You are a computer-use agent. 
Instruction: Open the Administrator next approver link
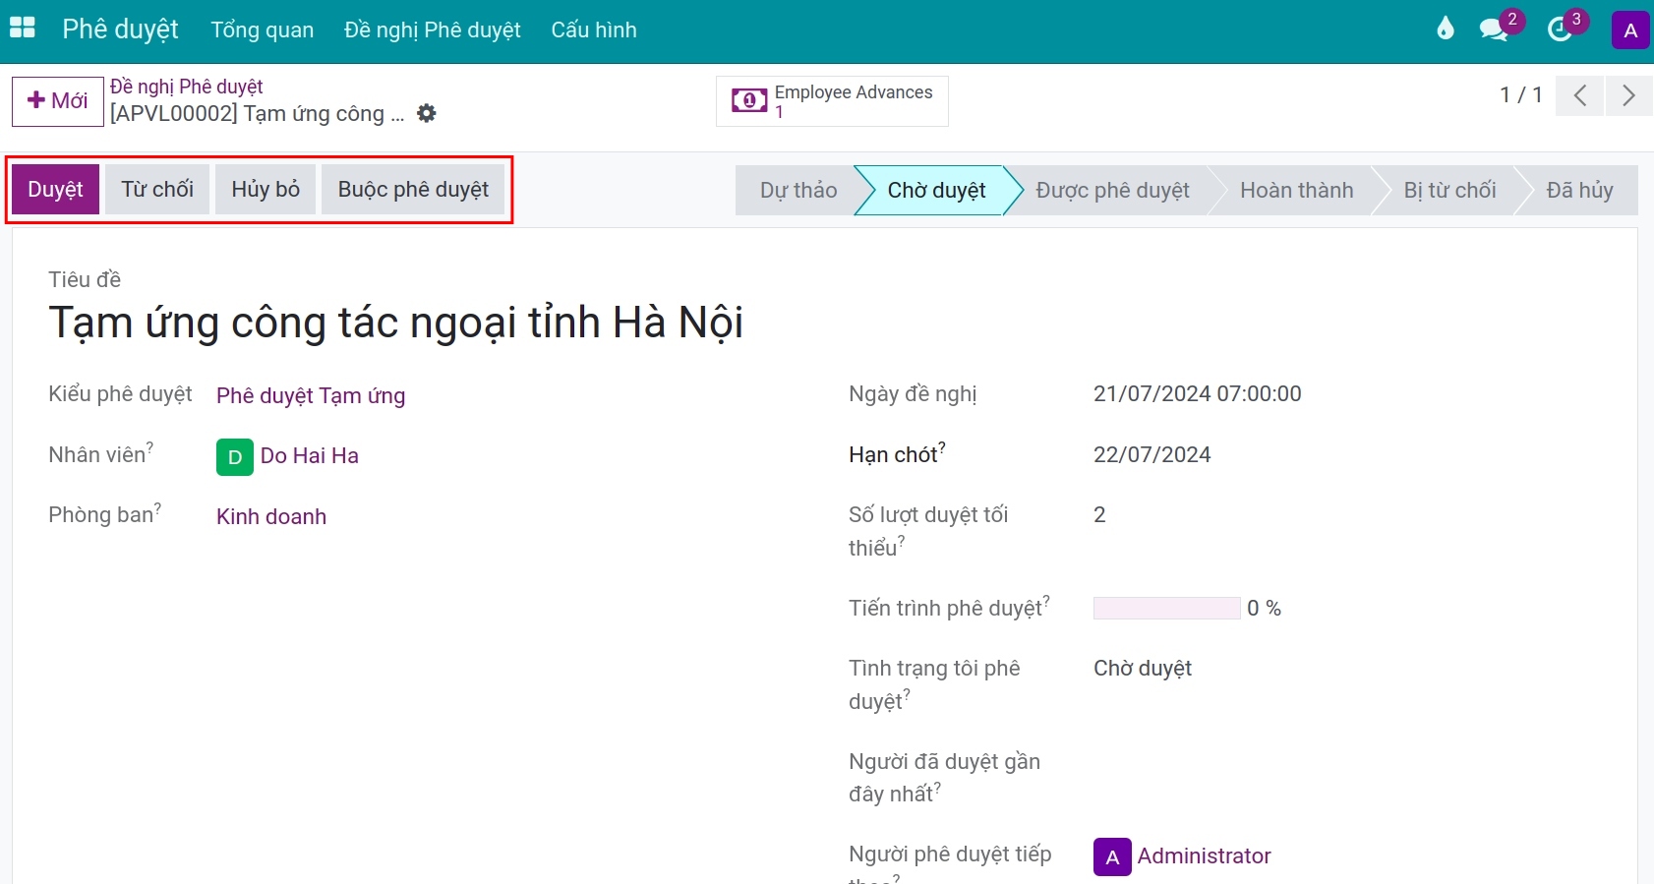[x=1205, y=856]
